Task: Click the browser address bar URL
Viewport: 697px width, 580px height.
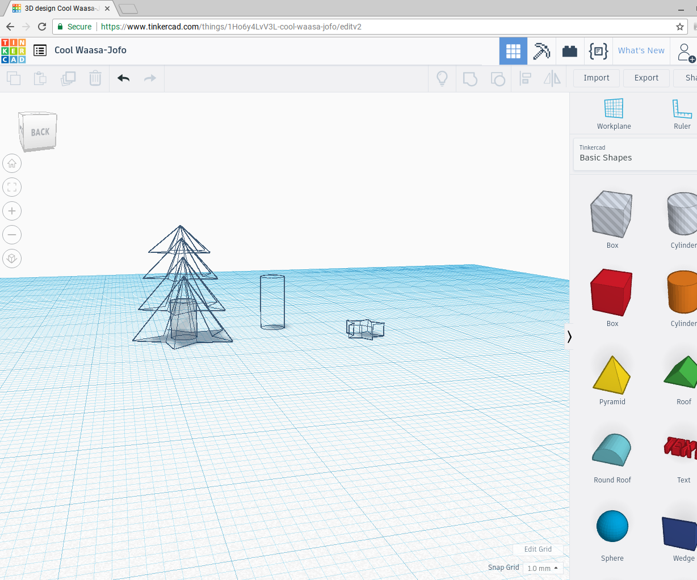Action: coord(231,27)
